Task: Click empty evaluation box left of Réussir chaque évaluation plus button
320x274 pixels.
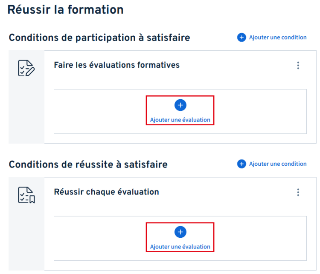Action: [98, 238]
